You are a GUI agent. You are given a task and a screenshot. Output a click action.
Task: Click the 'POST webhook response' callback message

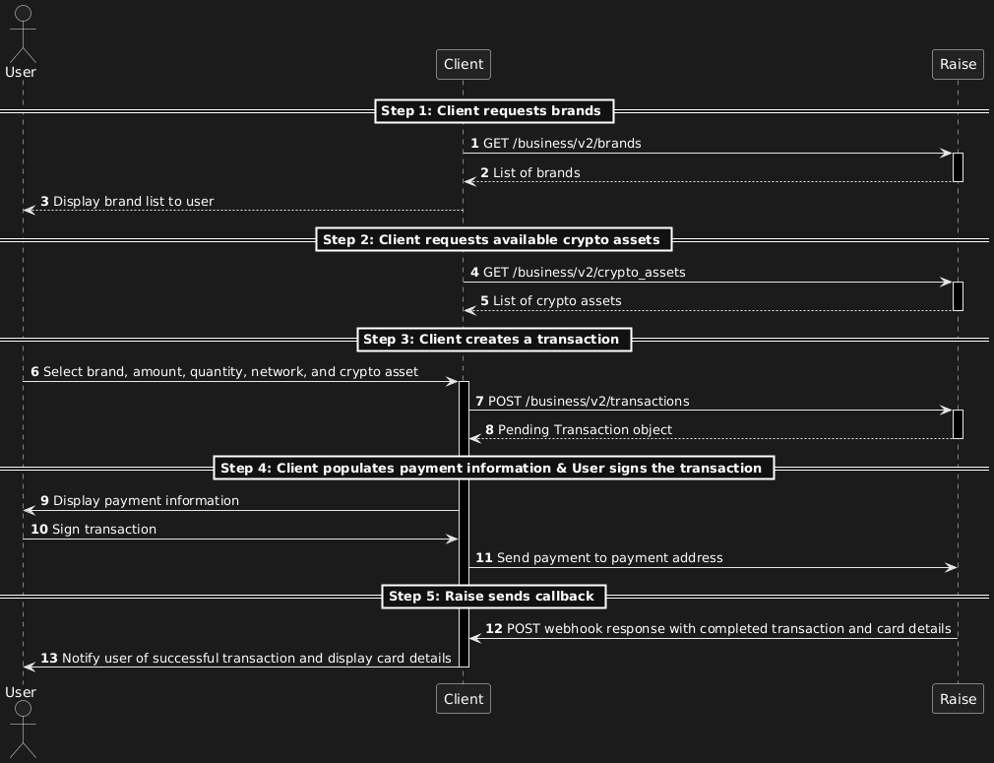728,629
